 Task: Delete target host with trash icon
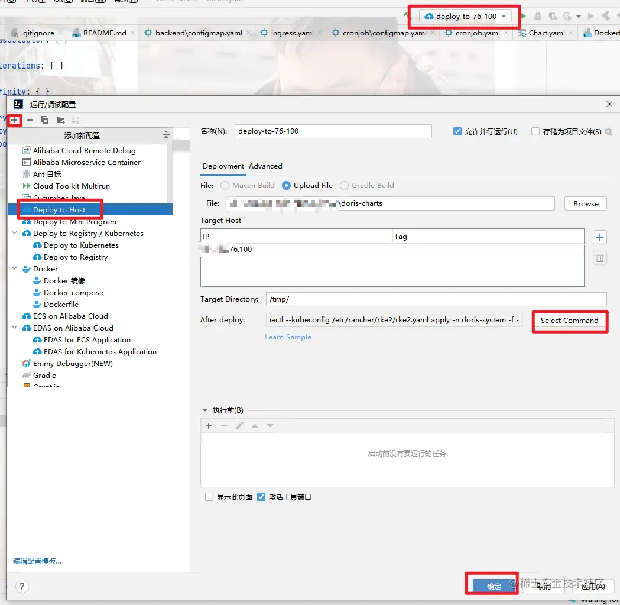tap(599, 258)
